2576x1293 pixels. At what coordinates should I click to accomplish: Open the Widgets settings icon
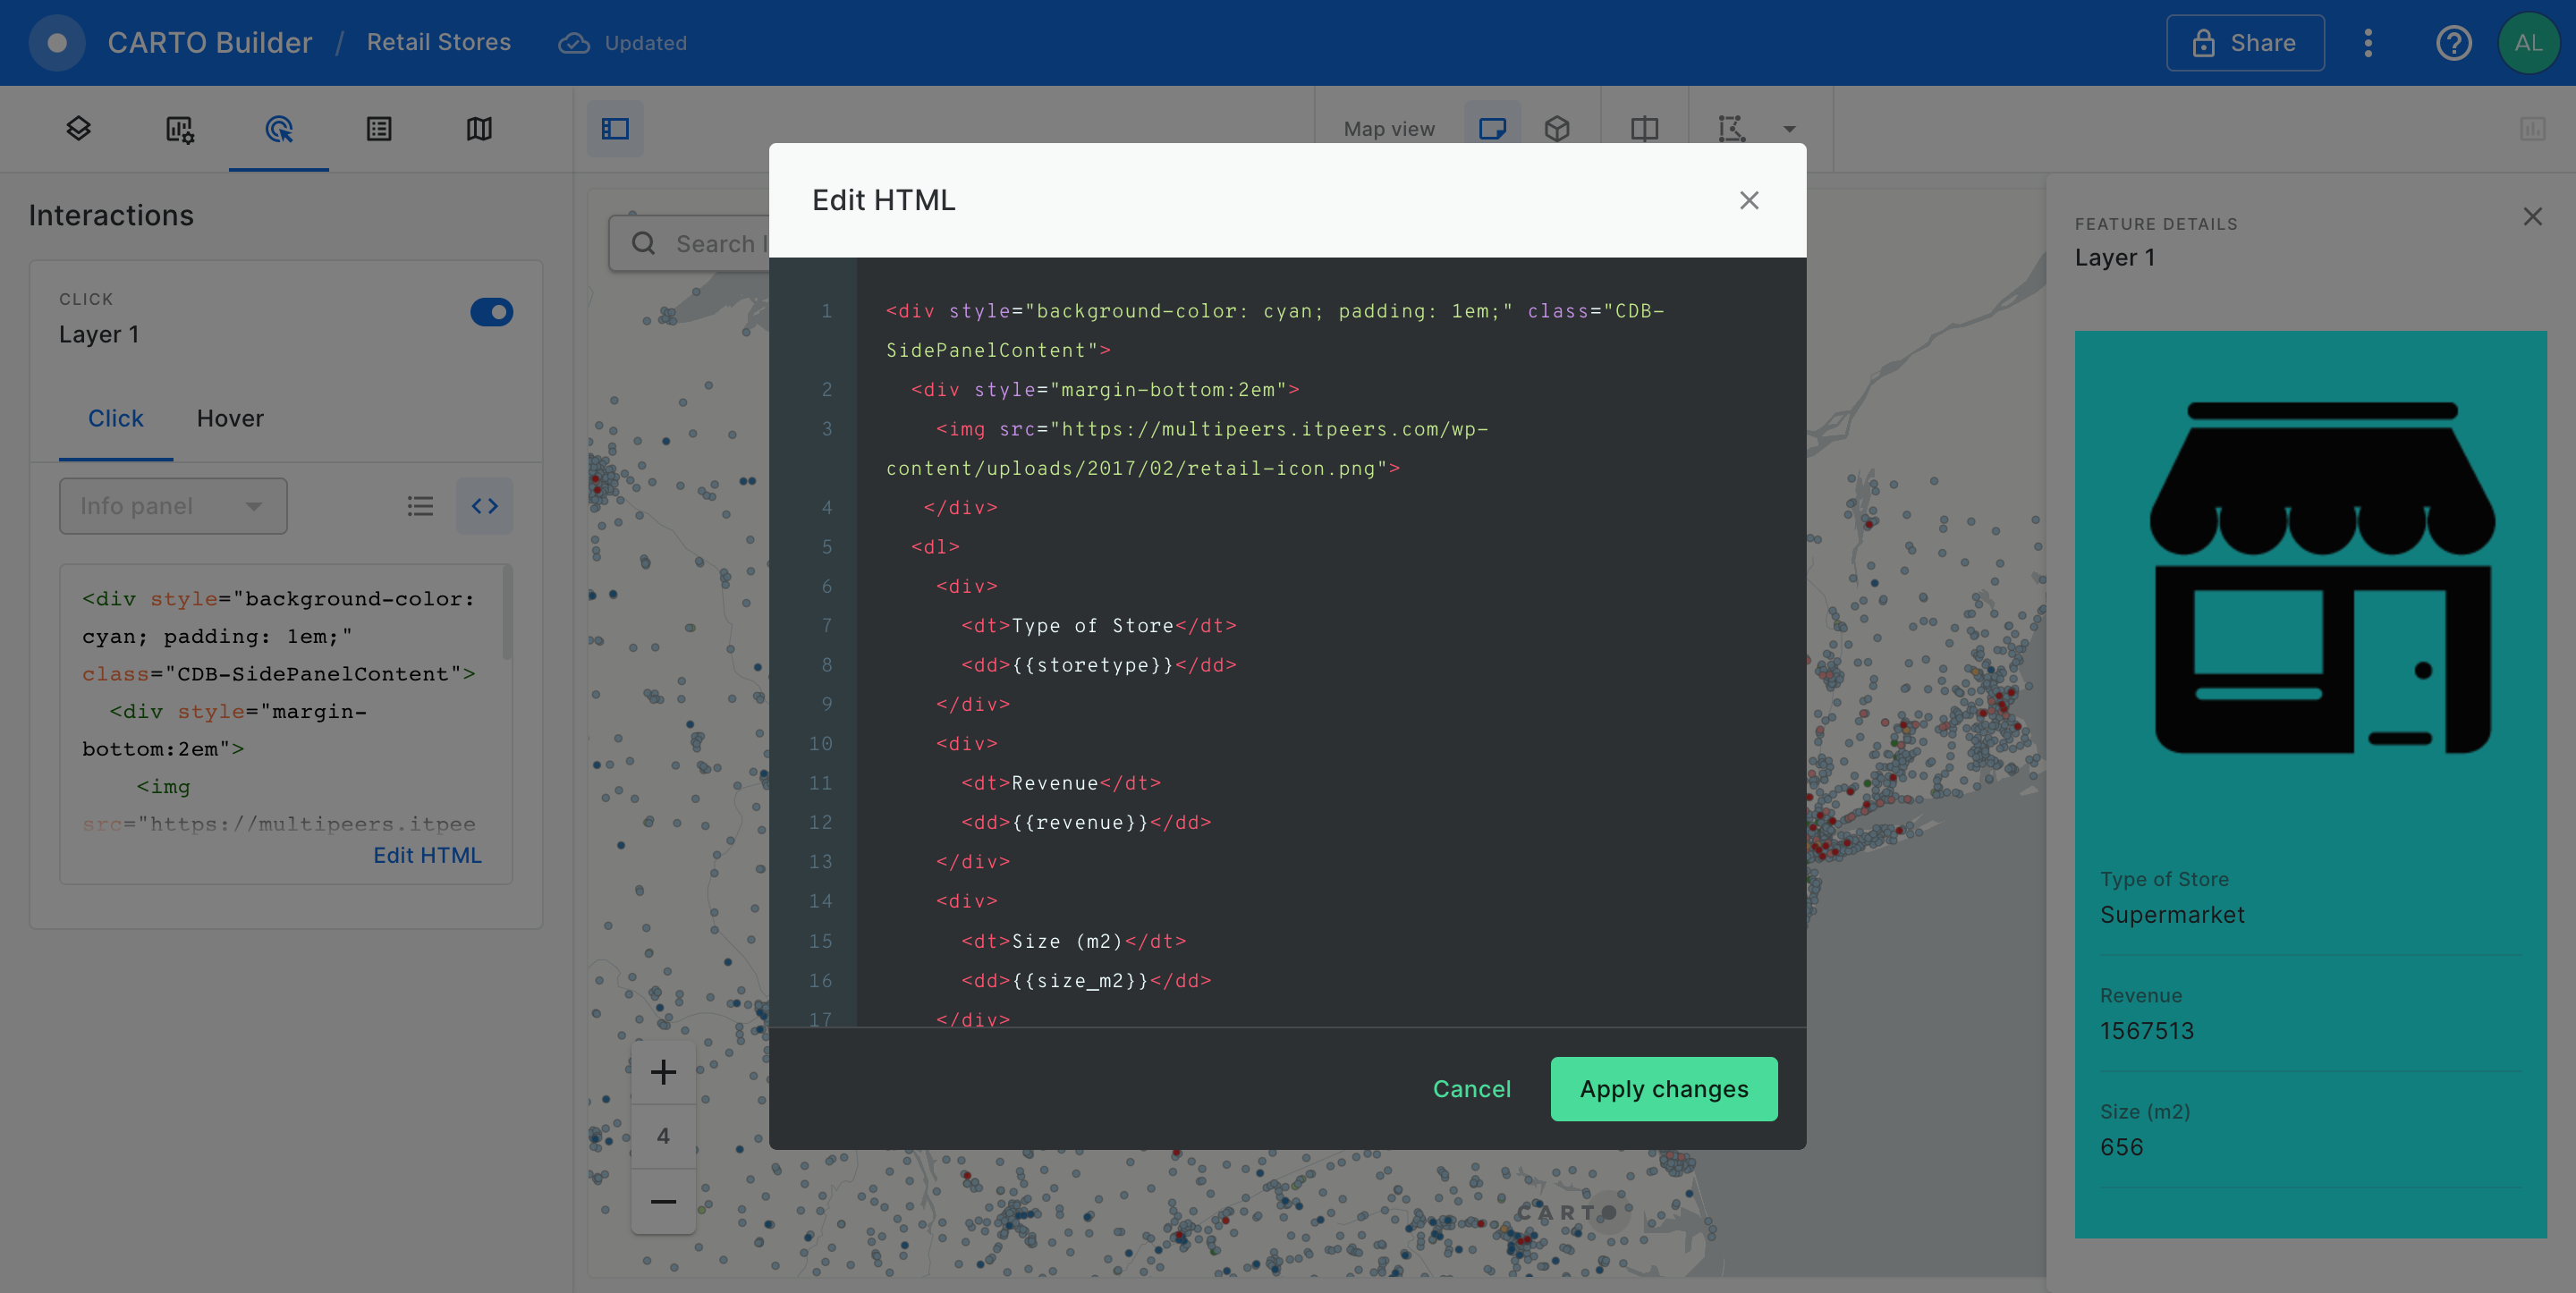[179, 129]
